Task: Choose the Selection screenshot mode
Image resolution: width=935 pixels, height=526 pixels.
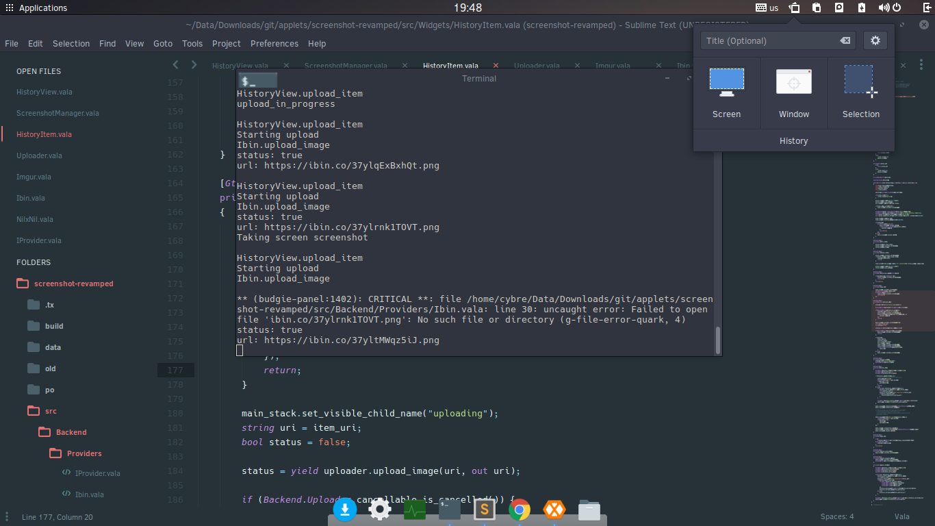Action: click(861, 93)
